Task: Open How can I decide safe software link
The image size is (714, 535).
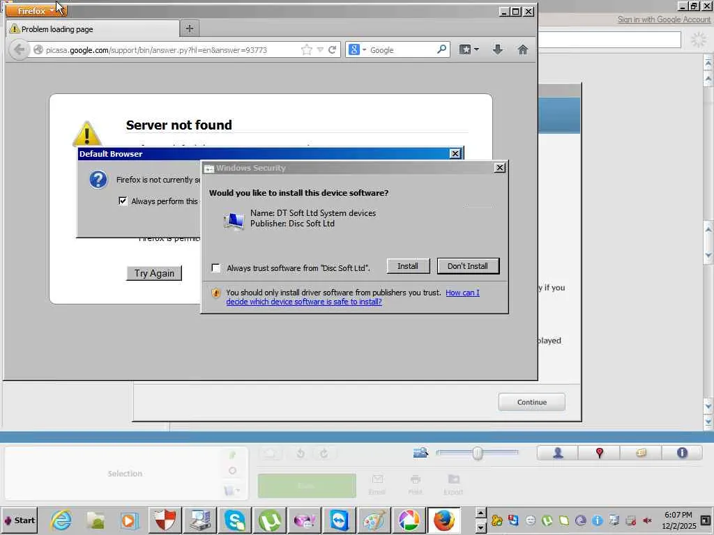Action: click(353, 297)
